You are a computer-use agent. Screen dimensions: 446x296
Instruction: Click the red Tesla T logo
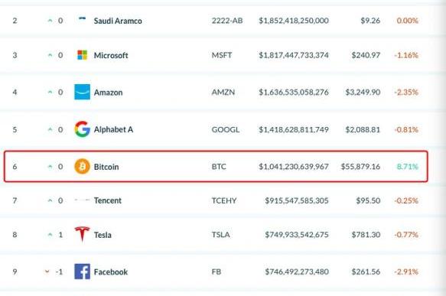[82, 234]
